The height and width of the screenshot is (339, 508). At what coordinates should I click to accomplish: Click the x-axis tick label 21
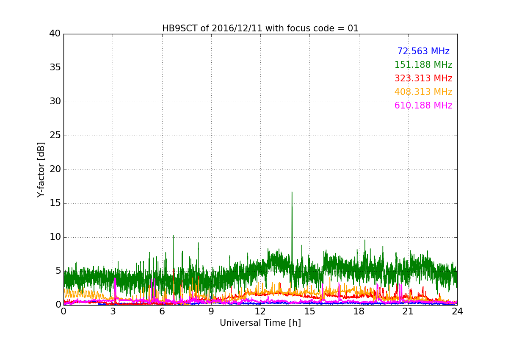(x=408, y=311)
